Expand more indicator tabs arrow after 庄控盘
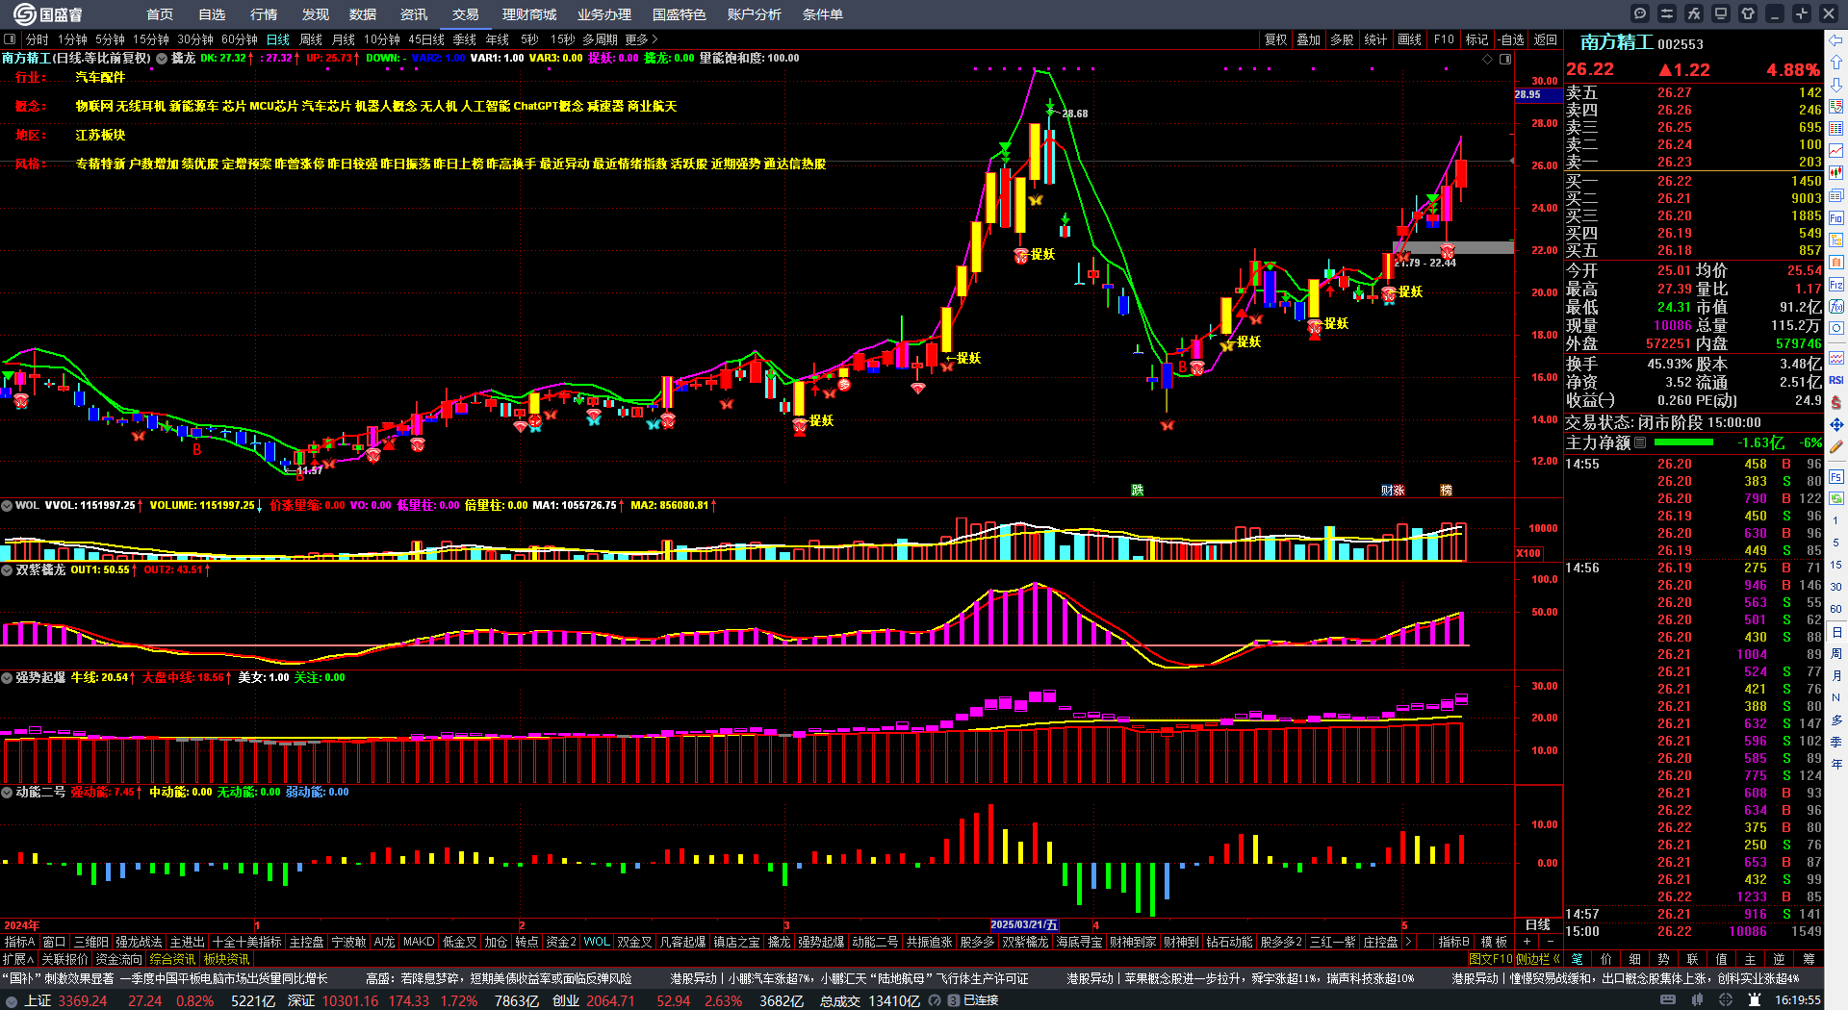 pyautogui.click(x=1408, y=942)
